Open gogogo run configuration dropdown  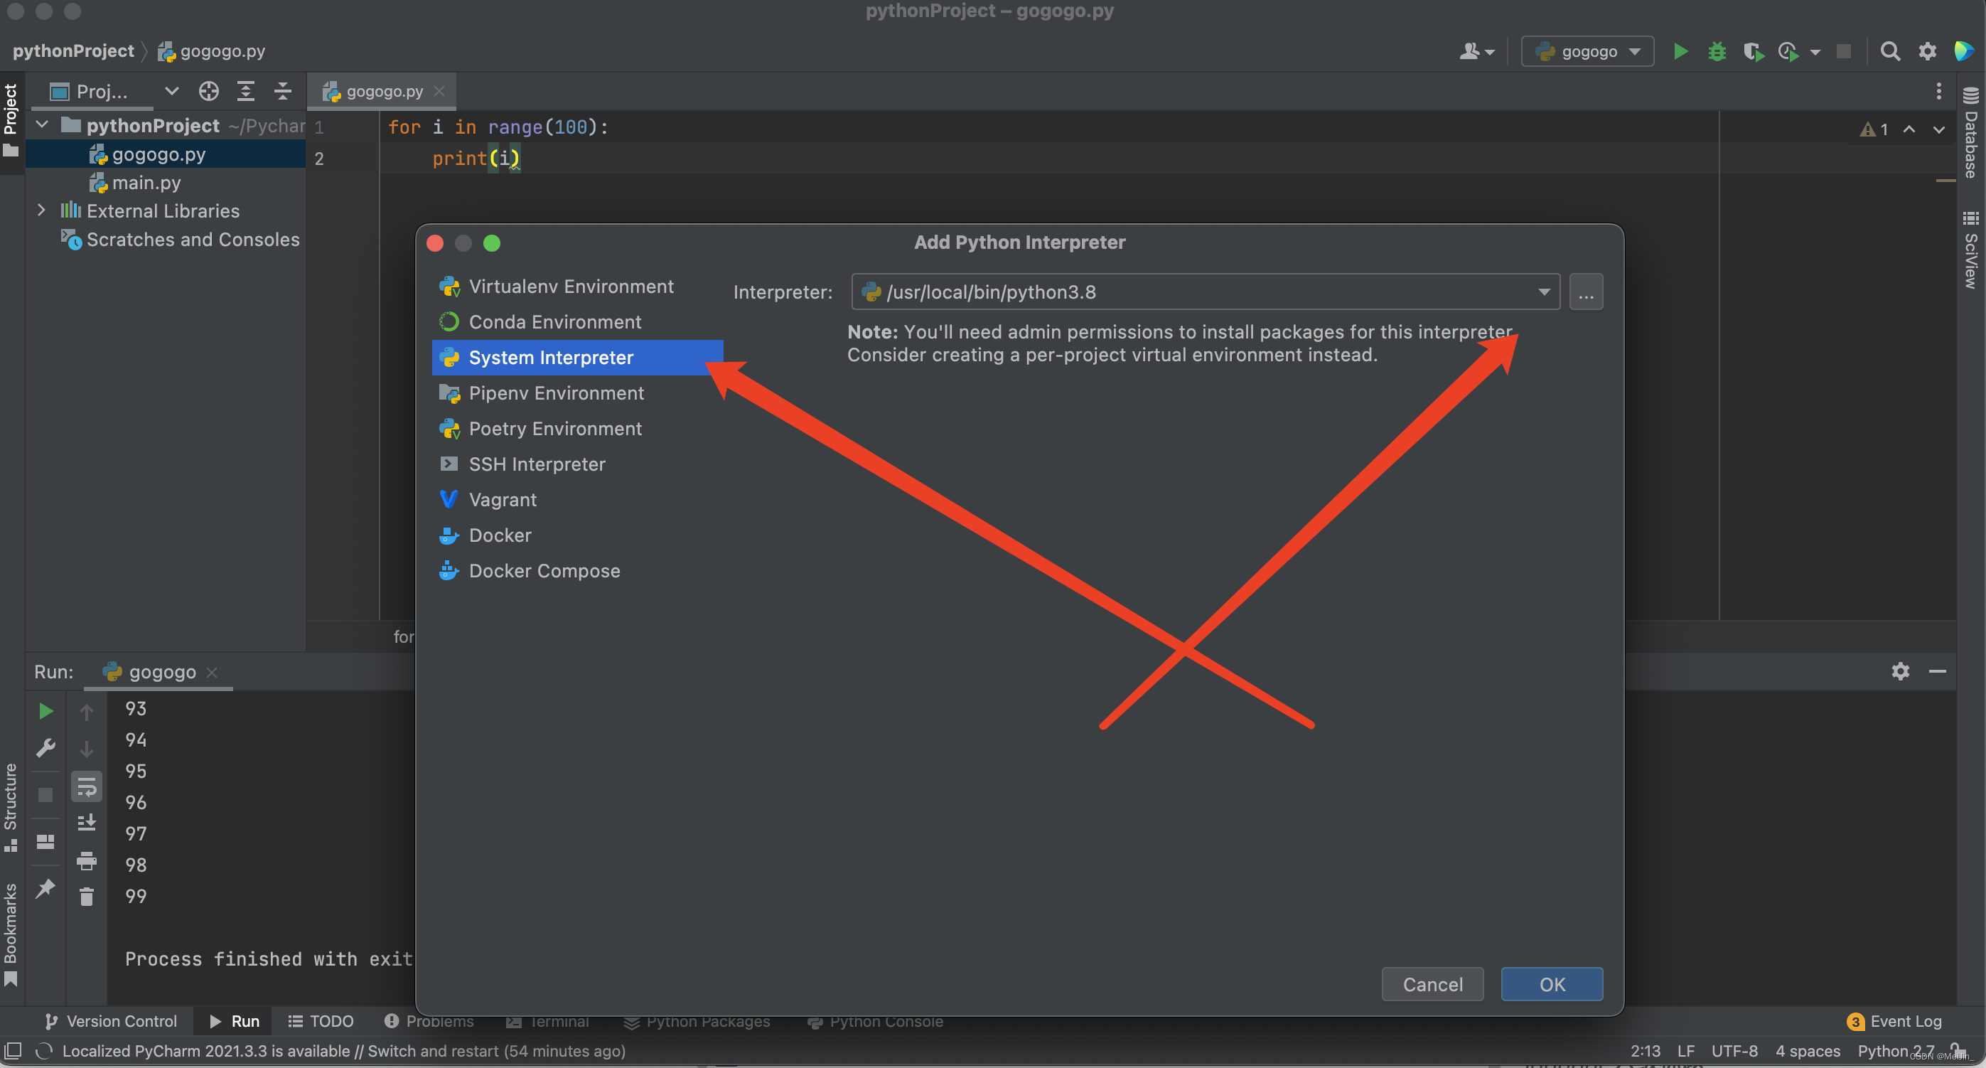(1587, 52)
